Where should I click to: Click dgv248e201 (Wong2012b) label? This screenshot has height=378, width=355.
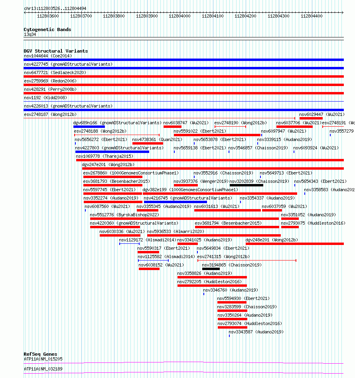pyautogui.click(x=272, y=240)
